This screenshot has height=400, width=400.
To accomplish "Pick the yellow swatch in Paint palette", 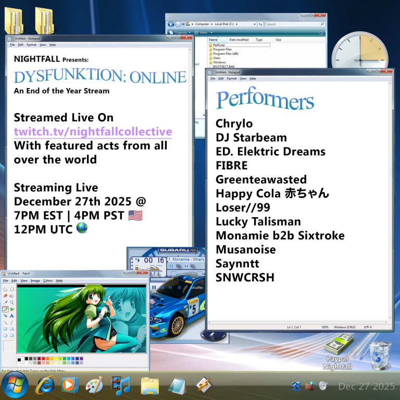I will [56, 359].
